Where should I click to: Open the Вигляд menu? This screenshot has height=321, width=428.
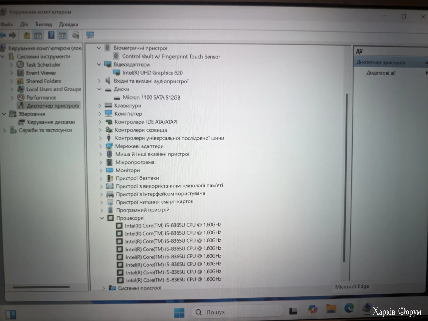[x=44, y=24]
